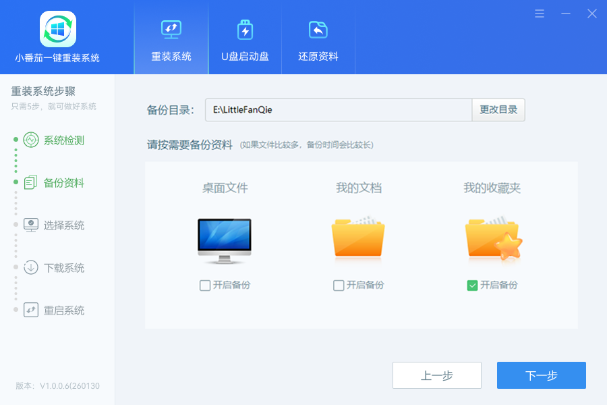Proceed with the 下一步 button
Viewport: 607px width, 405px height.
click(542, 375)
